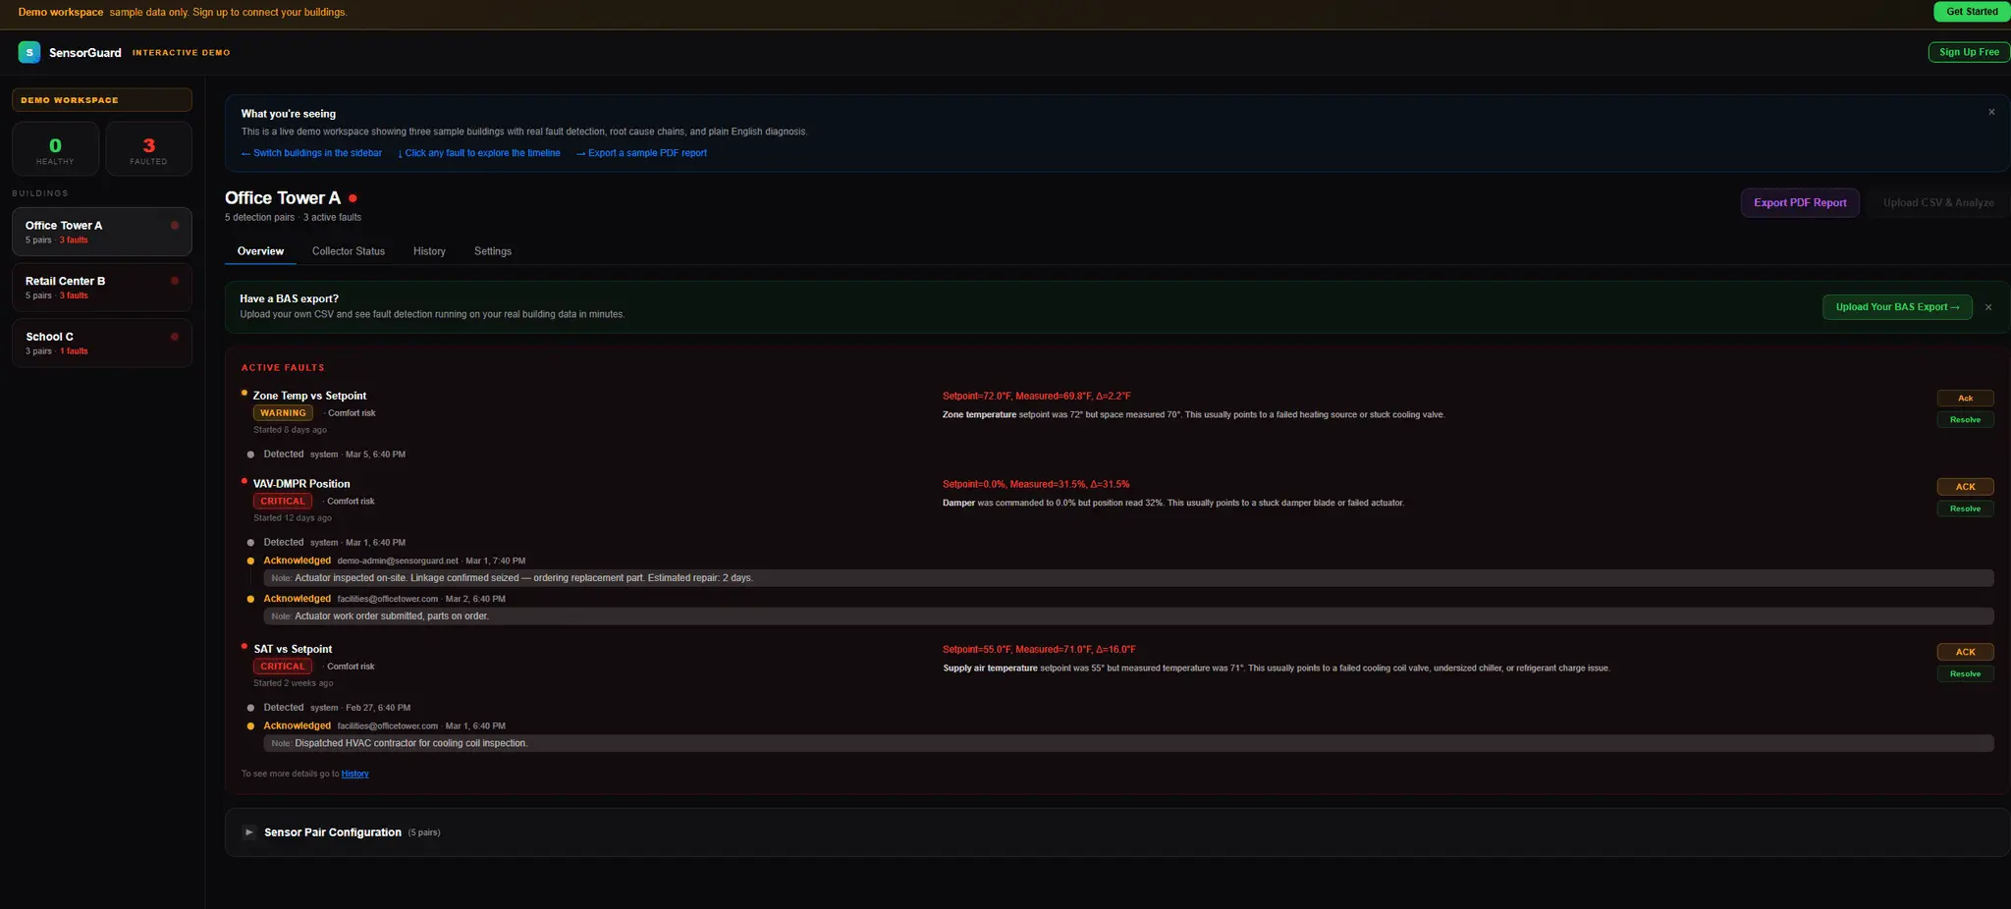
Task: Dismiss the 'What you're seeing' info banner
Action: pos(1991,112)
